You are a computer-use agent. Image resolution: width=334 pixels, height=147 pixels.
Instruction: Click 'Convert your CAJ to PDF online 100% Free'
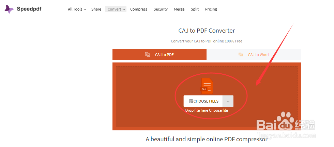pyautogui.click(x=207, y=41)
